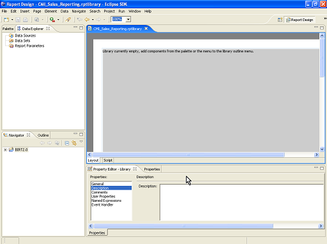The image size is (327, 244).
Task: Open the External Tools dropdown arrow
Action: 58,20
